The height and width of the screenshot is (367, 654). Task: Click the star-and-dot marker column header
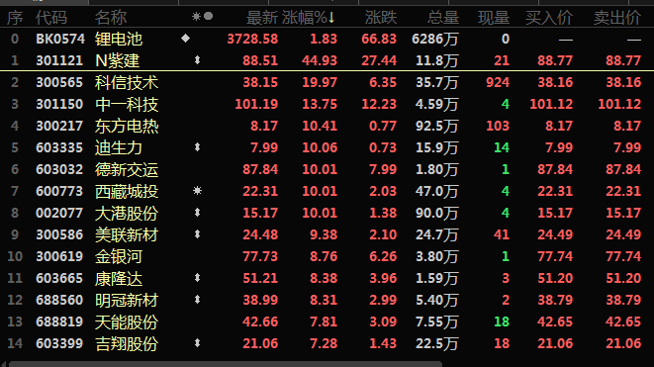(202, 16)
